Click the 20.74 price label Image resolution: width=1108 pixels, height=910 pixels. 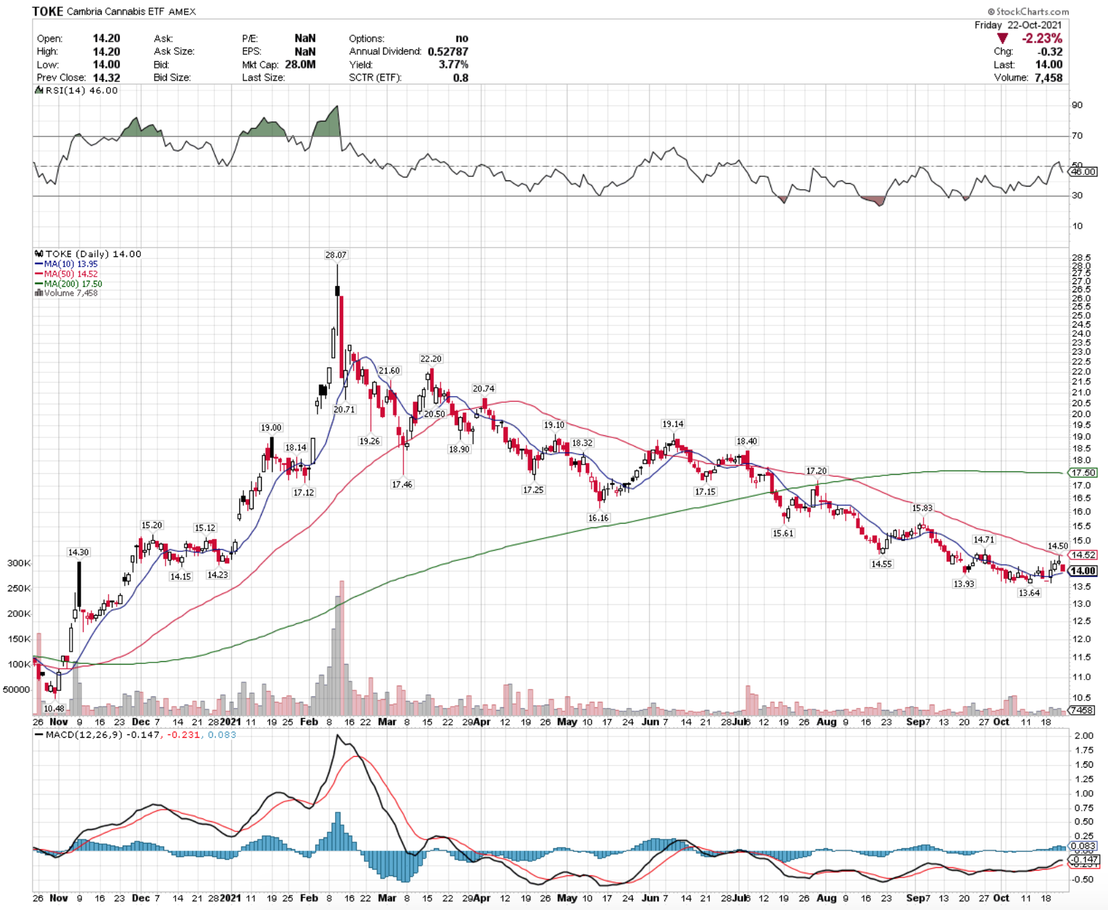point(483,389)
